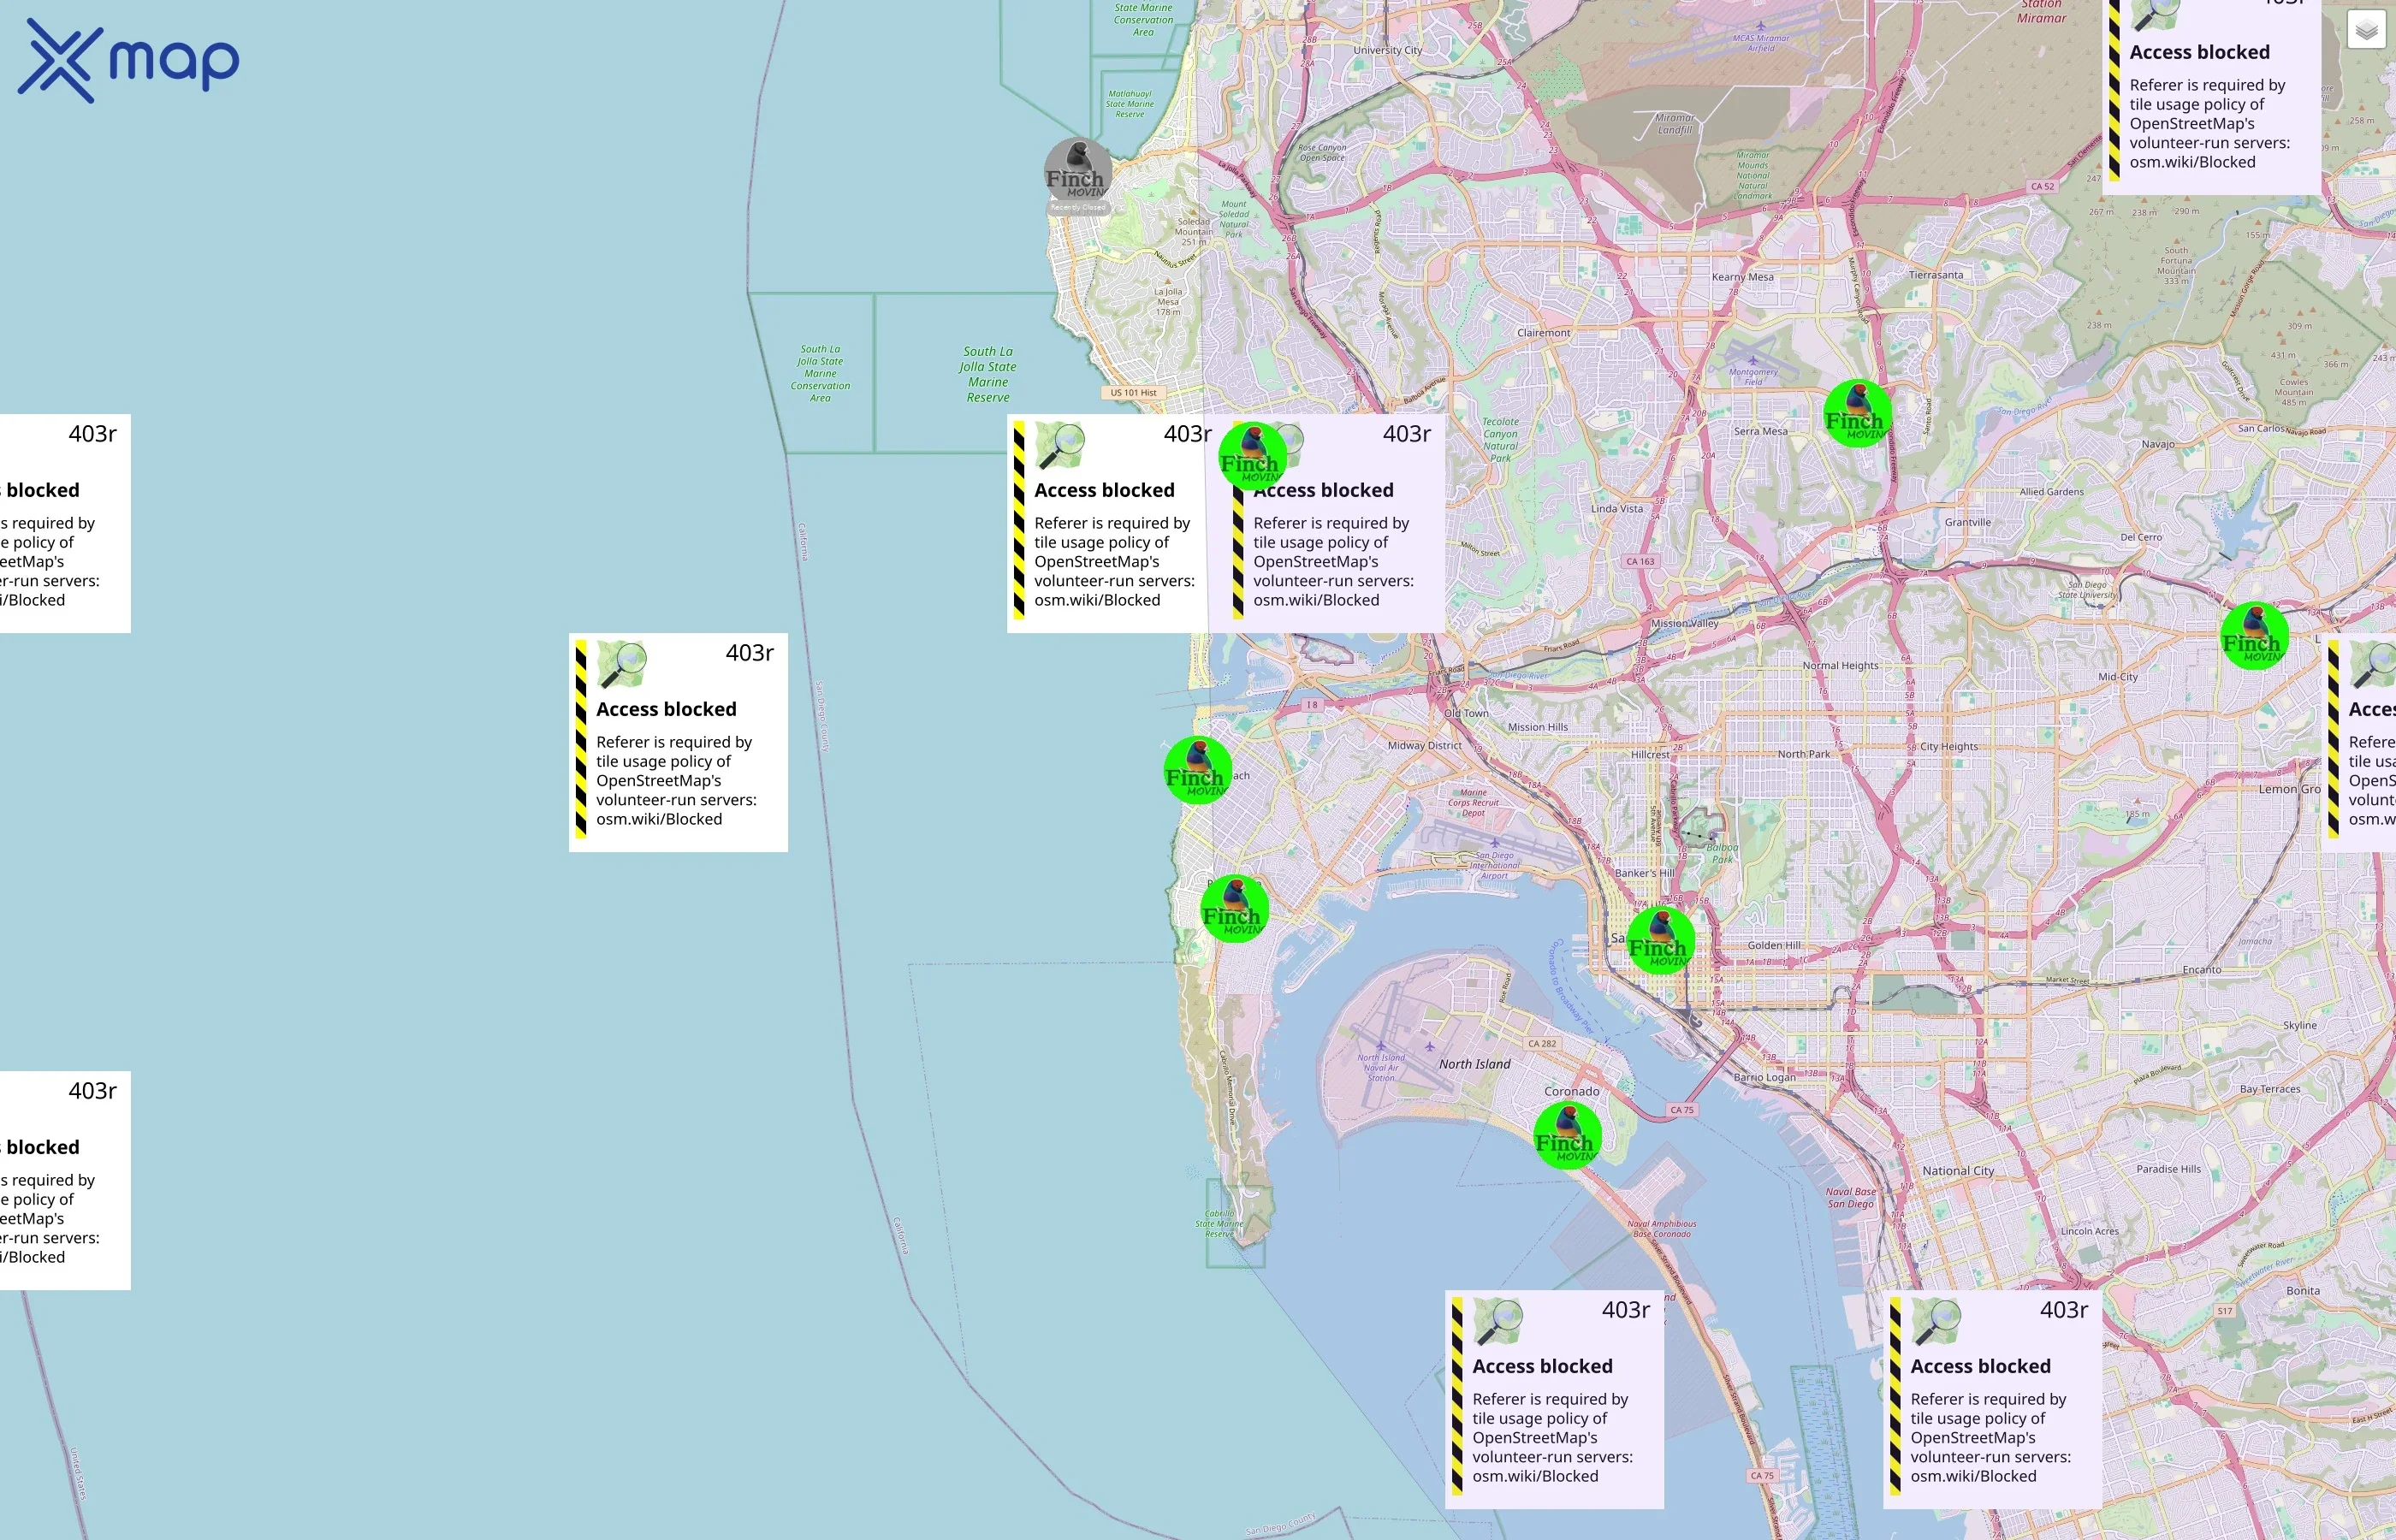Select the Finch marker at Coronado
The width and height of the screenshot is (2396, 1540).
[1567, 1136]
